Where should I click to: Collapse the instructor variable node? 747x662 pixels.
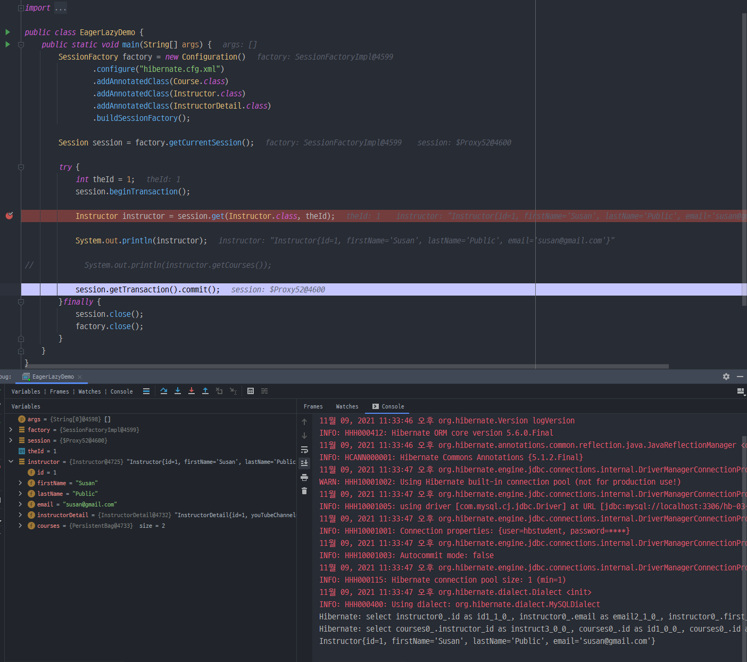(11, 462)
